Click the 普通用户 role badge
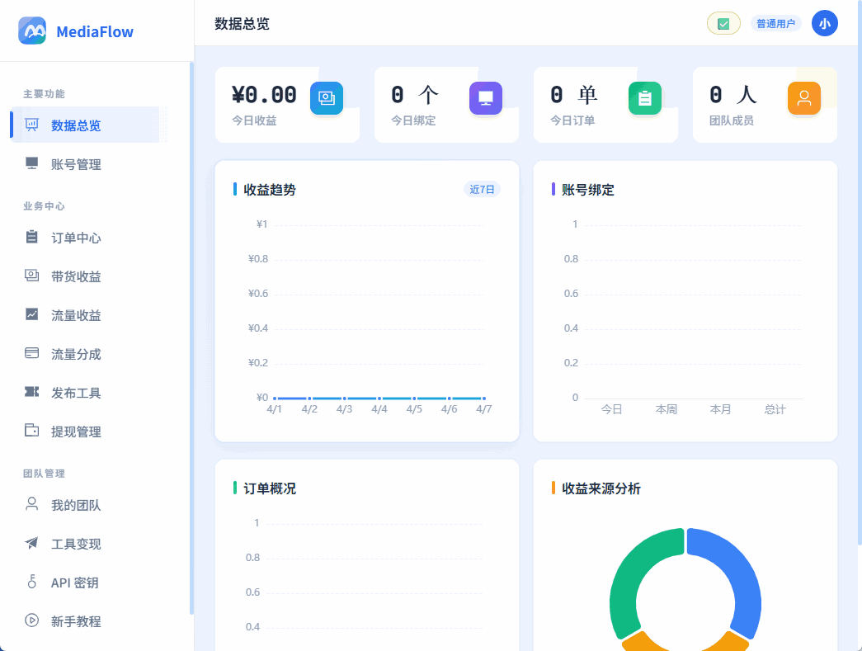Screen dimensions: 862x651 (x=776, y=23)
